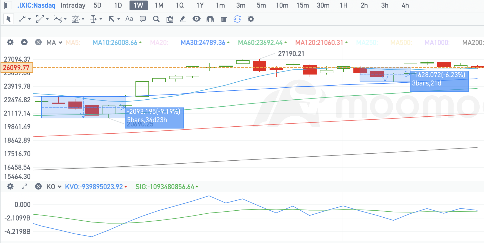Image resolution: width=484 pixels, height=243 pixels.
Task: Open the KO indicator dropdown chevron
Action: 59,187
